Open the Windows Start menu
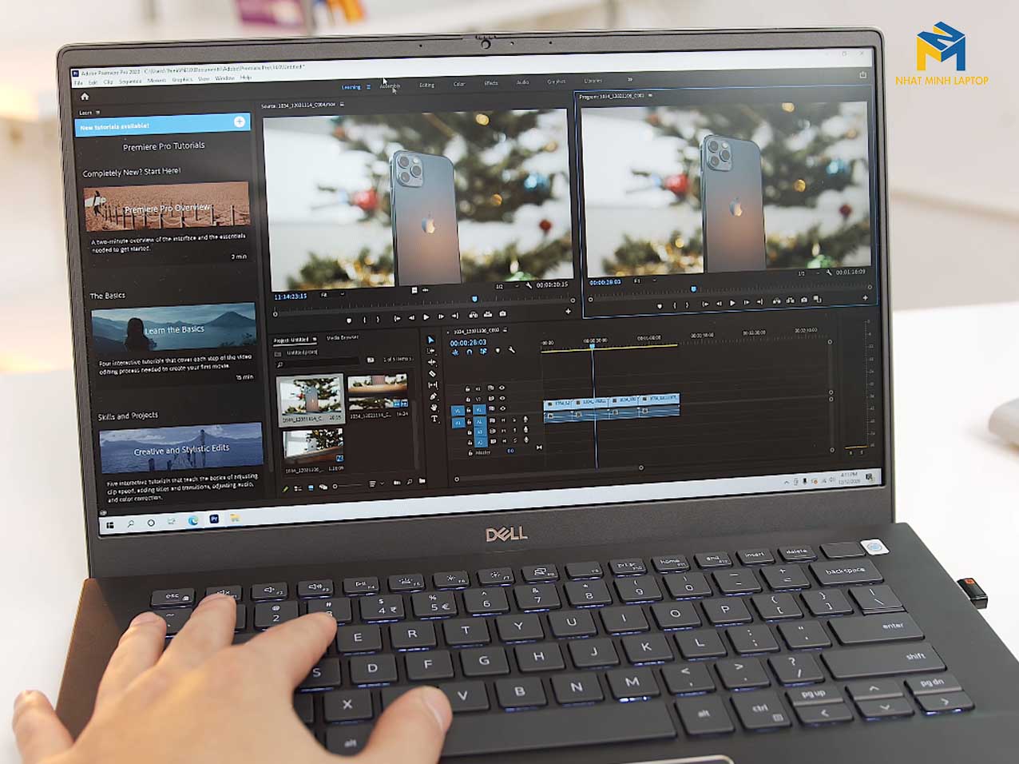The image size is (1019, 764). (x=109, y=525)
